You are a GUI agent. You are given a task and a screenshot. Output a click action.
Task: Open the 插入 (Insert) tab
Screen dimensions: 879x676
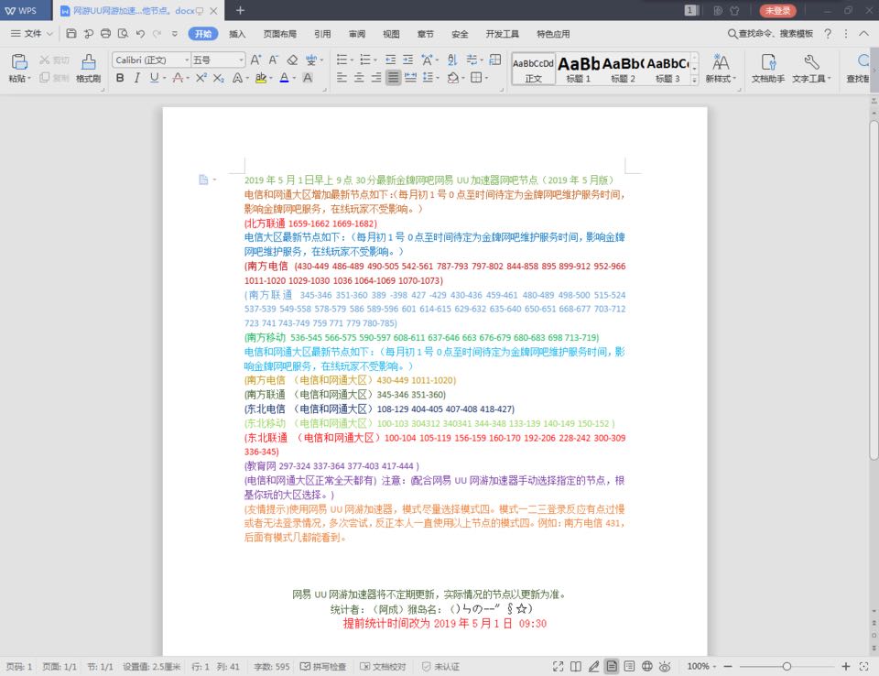237,34
